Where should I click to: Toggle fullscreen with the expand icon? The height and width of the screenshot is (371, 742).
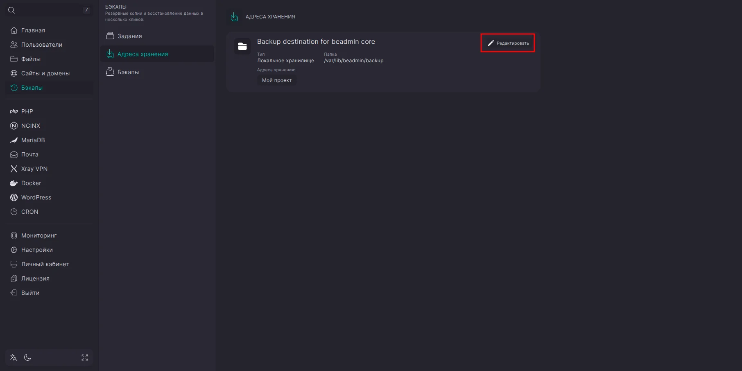[x=85, y=357]
